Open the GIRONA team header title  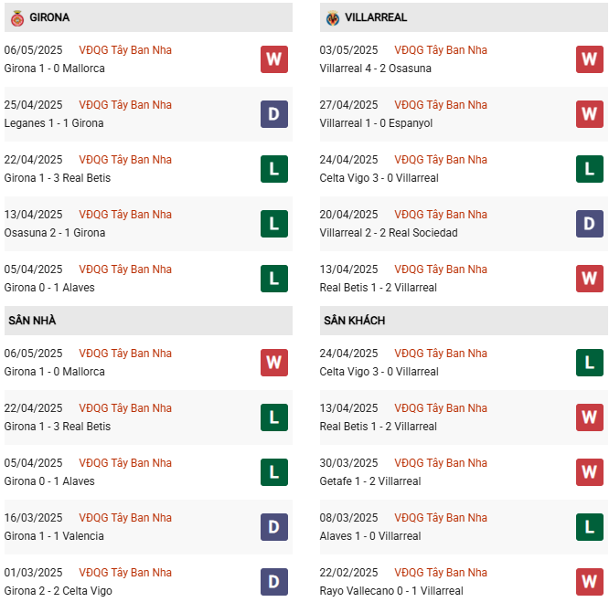pyautogui.click(x=49, y=17)
